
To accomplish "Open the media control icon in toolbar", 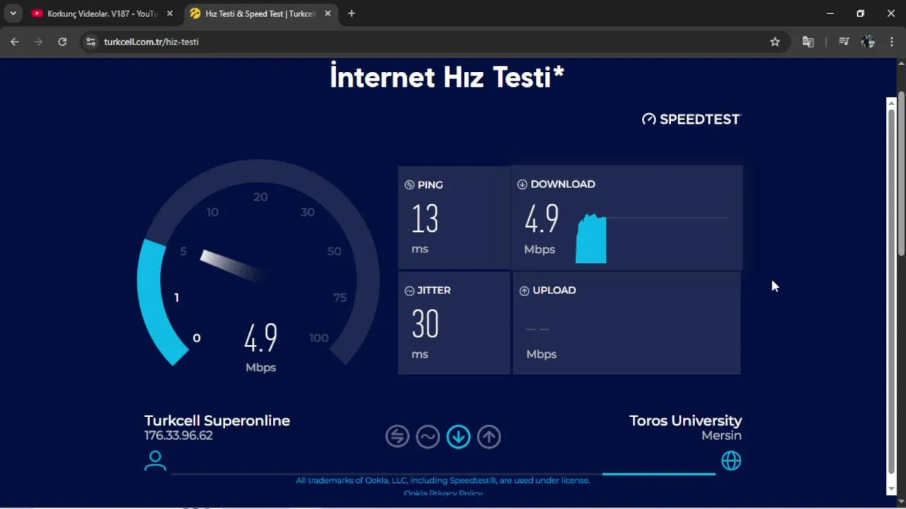I will (x=844, y=42).
